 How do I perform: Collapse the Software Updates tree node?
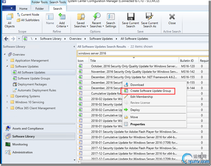point(7,66)
